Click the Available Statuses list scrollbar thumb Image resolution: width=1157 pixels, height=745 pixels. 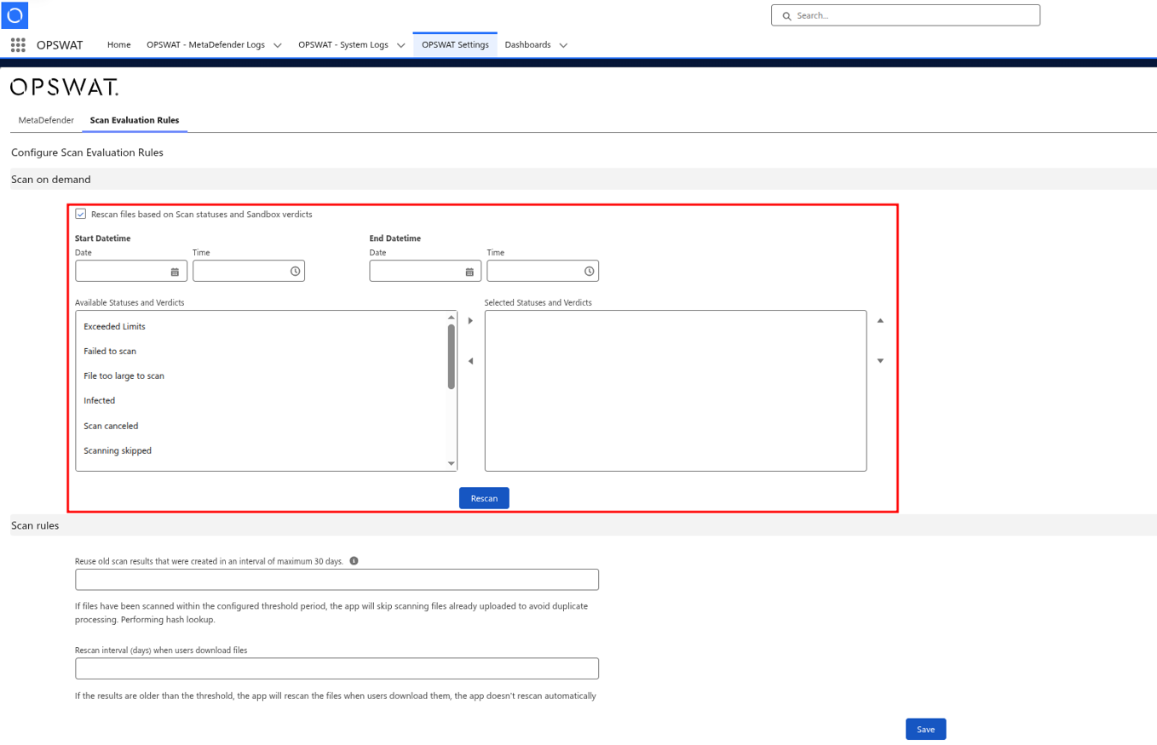[452, 357]
